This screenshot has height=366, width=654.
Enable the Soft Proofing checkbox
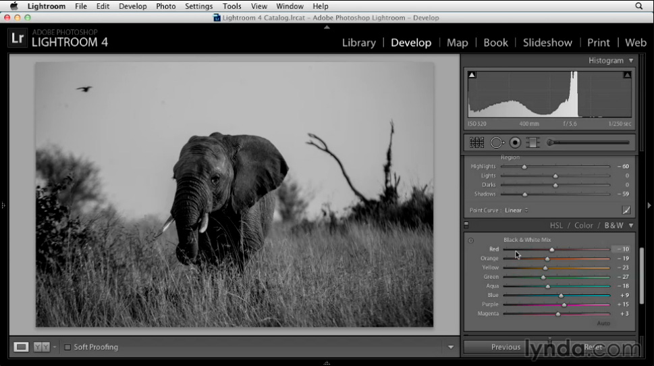67,347
